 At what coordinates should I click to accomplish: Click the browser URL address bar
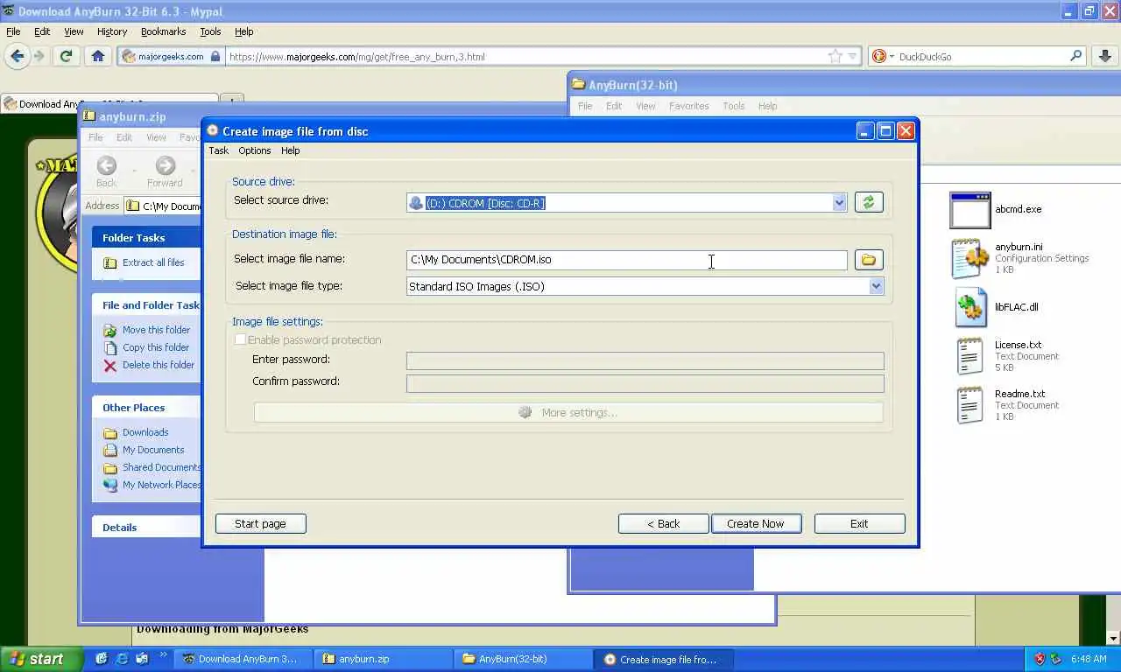pyautogui.click(x=524, y=57)
